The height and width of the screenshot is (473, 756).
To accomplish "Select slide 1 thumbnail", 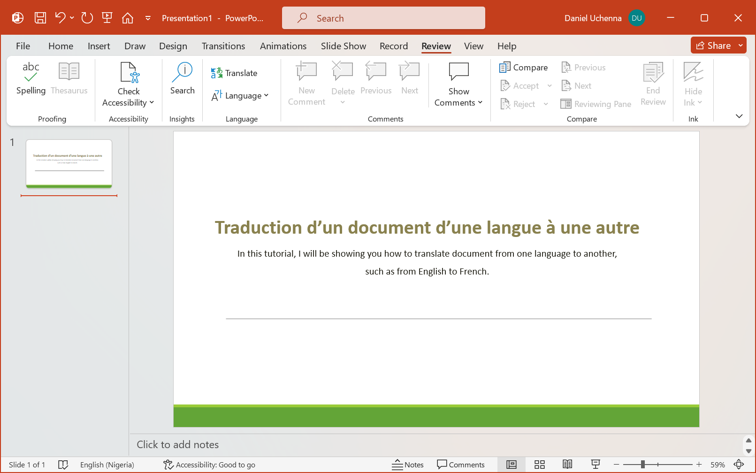I will (x=69, y=163).
